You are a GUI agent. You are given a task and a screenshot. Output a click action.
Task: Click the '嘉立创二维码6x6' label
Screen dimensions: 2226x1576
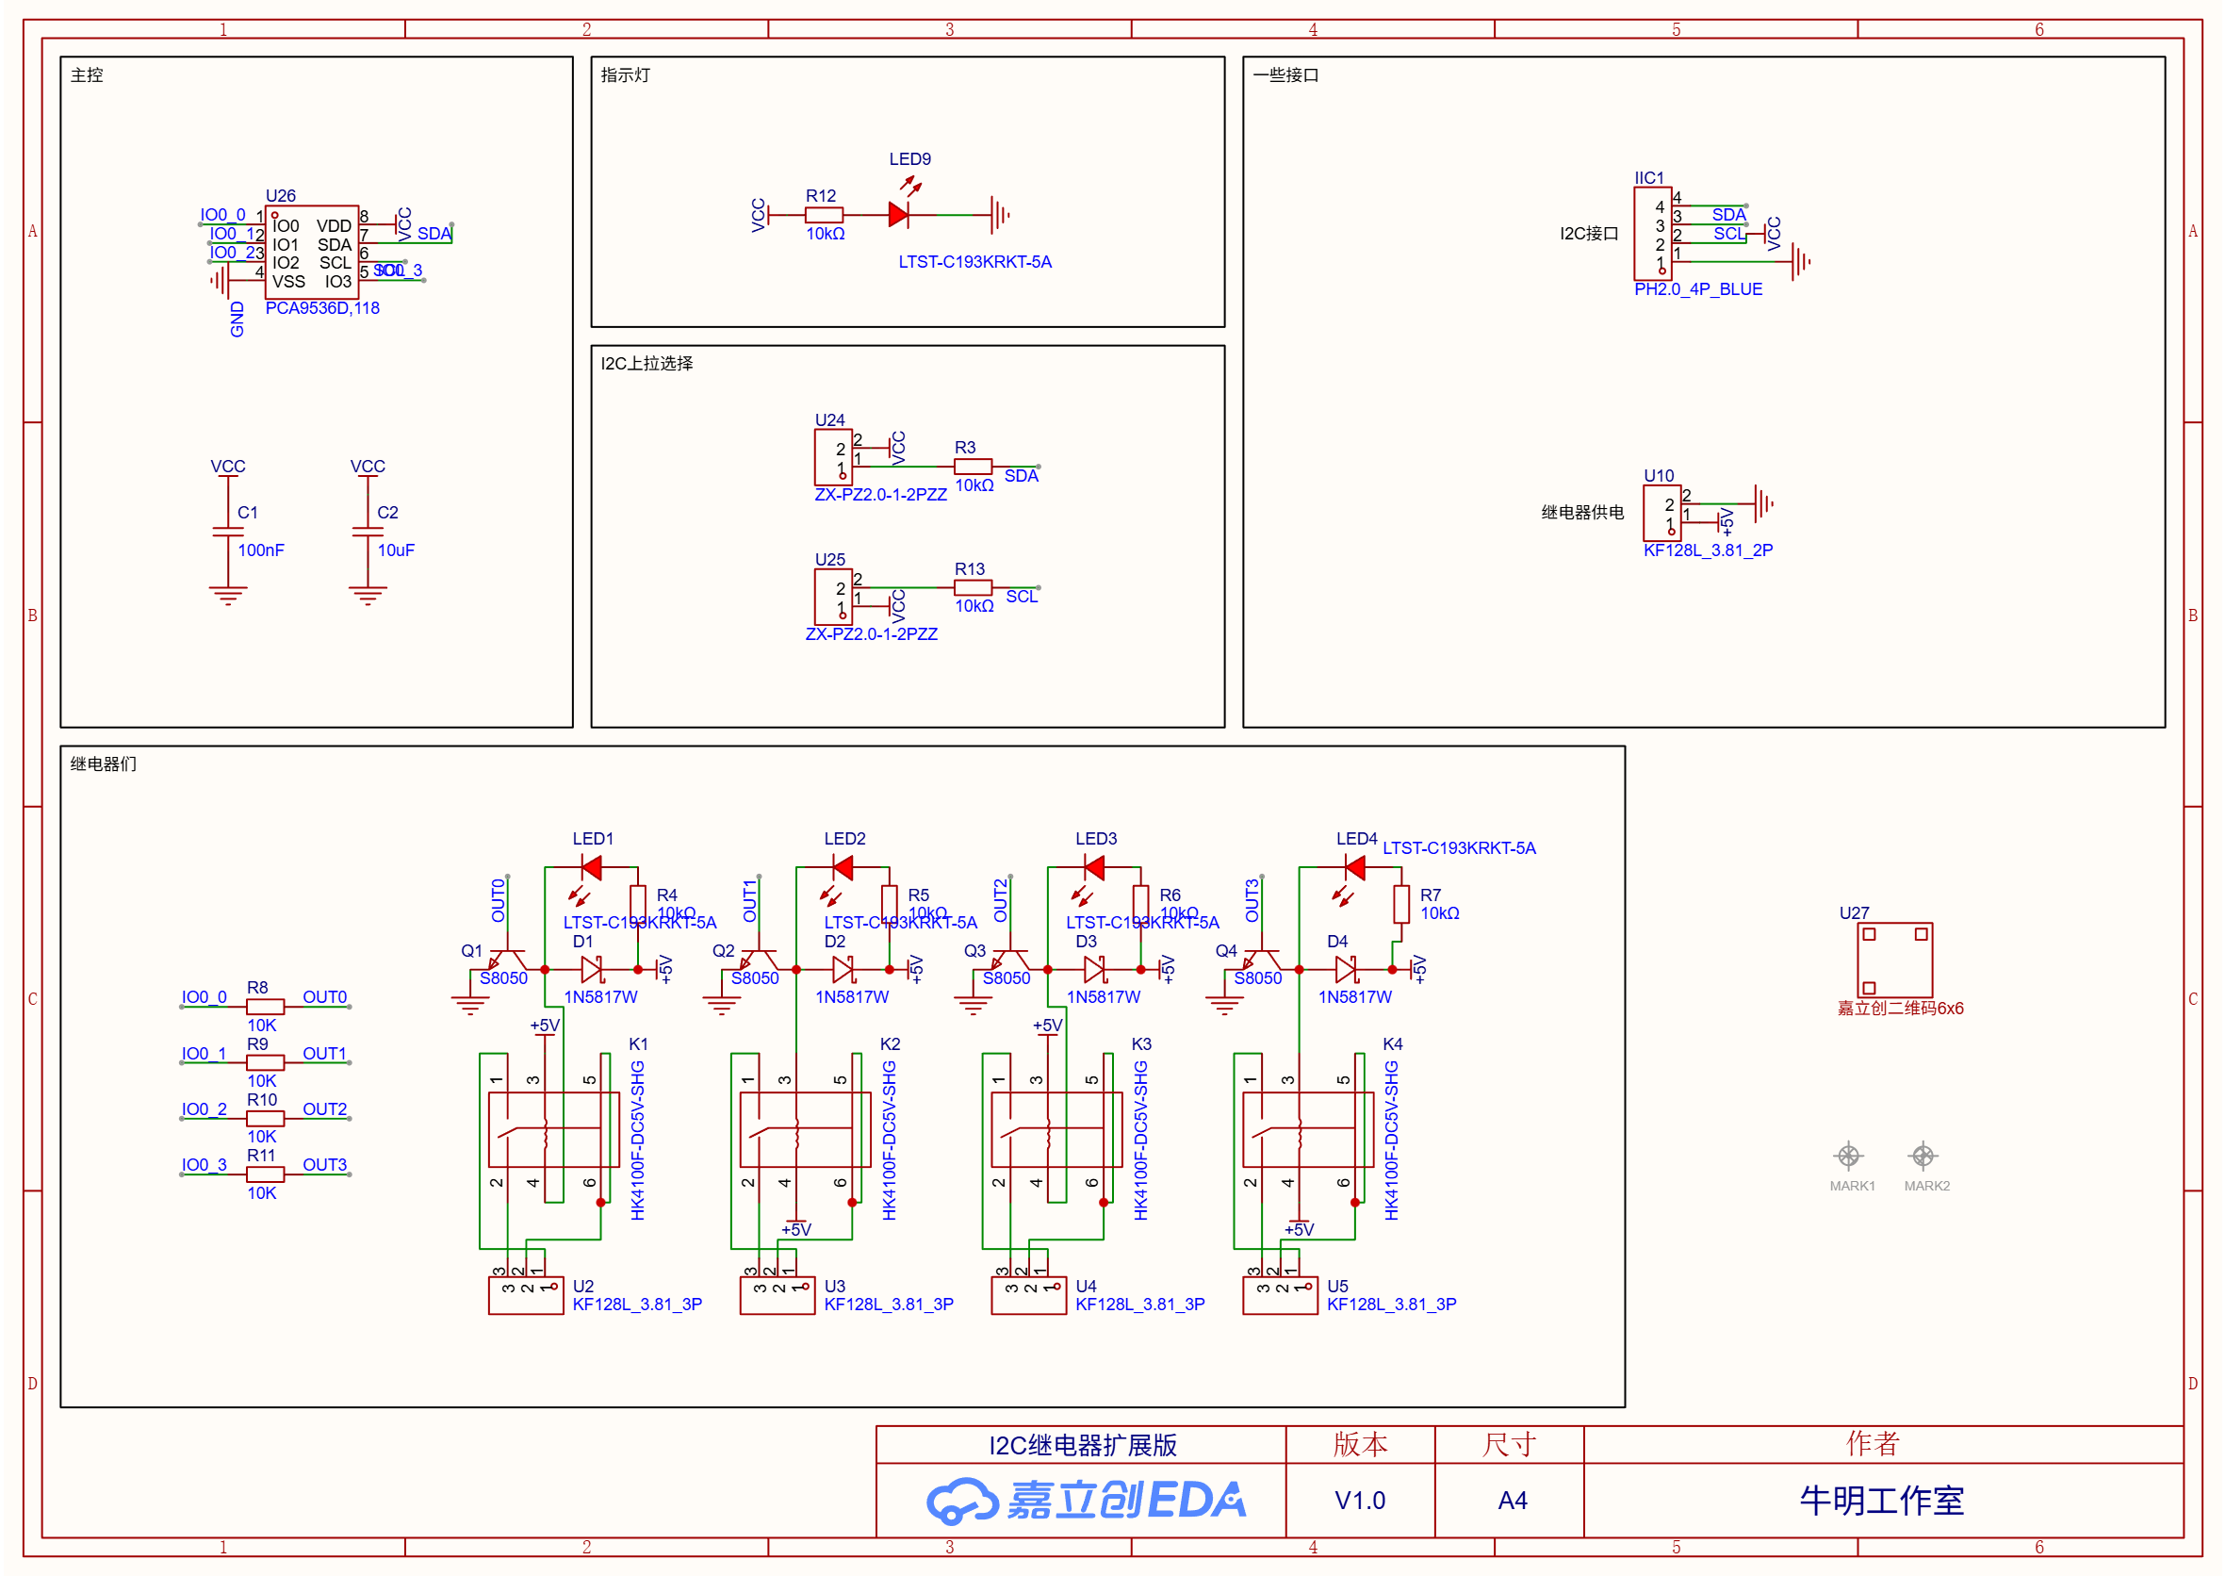[1900, 1009]
